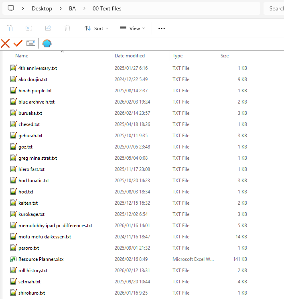Open the See more ellipsis menu

click(161, 28)
